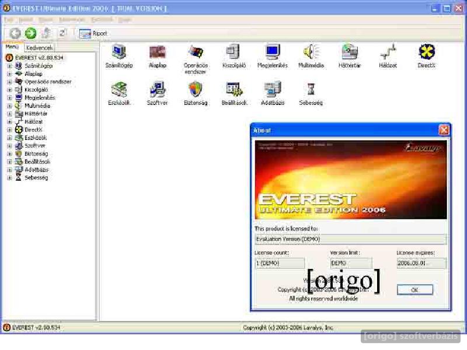The width and height of the screenshot is (467, 350).
Task: Expand the DirectX tree node
Action: pos(9,129)
